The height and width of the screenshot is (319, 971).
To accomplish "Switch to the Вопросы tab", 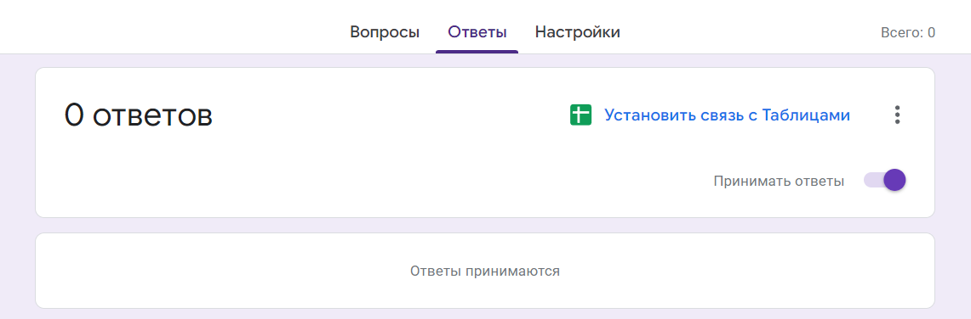I will coord(385,31).
